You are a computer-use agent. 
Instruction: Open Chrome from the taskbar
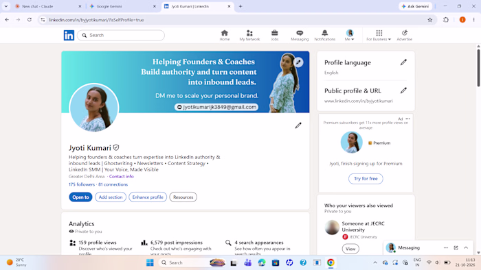pyautogui.click(x=331, y=262)
